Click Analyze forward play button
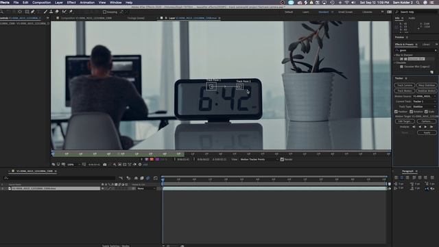Screen dimensions: 439x247 pyautogui.click(x=425, y=127)
